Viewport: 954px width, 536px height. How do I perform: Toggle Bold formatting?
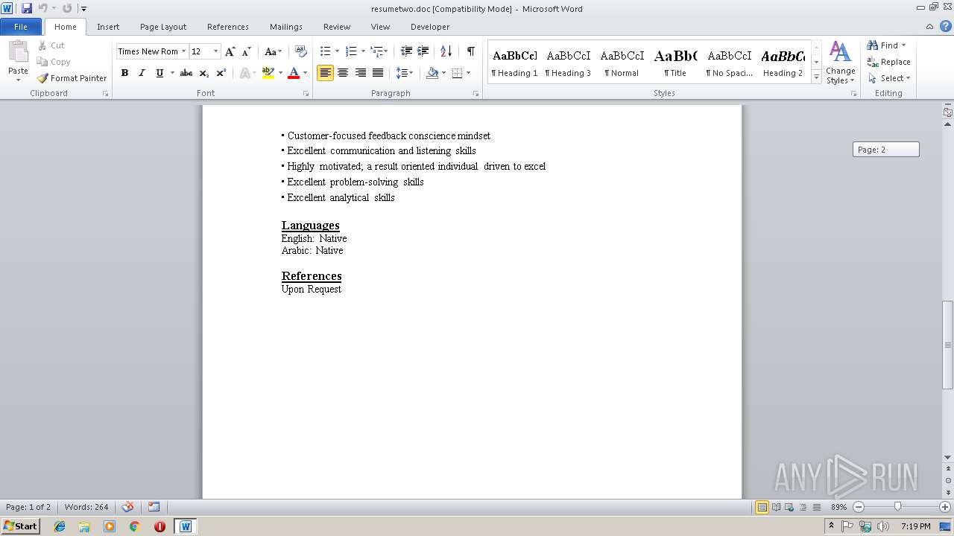click(124, 73)
